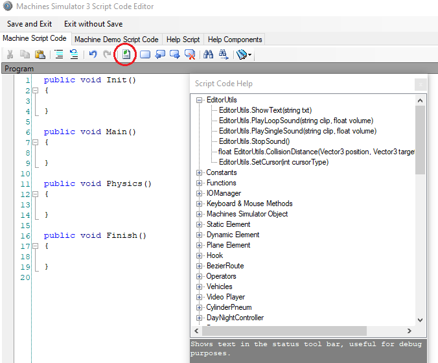This screenshot has width=438, height=363.
Task: Expand the Operators tree node
Action: click(199, 276)
